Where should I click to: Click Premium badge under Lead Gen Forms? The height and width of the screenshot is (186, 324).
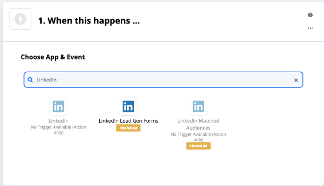pyautogui.click(x=128, y=128)
